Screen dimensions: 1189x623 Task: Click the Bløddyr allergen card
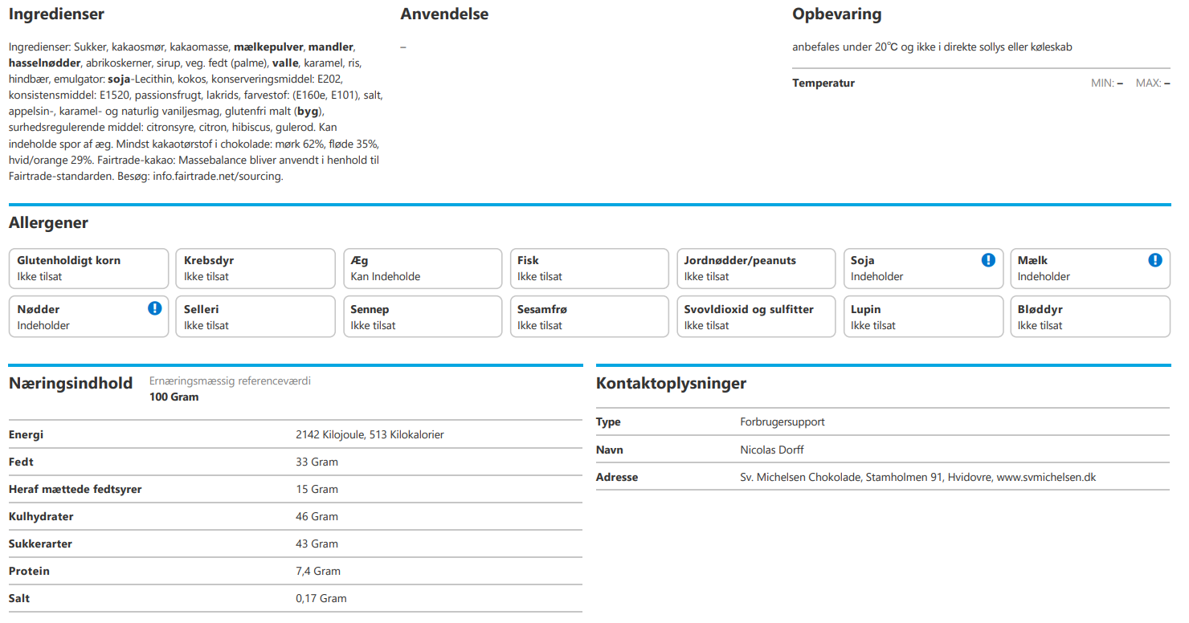coord(1089,317)
